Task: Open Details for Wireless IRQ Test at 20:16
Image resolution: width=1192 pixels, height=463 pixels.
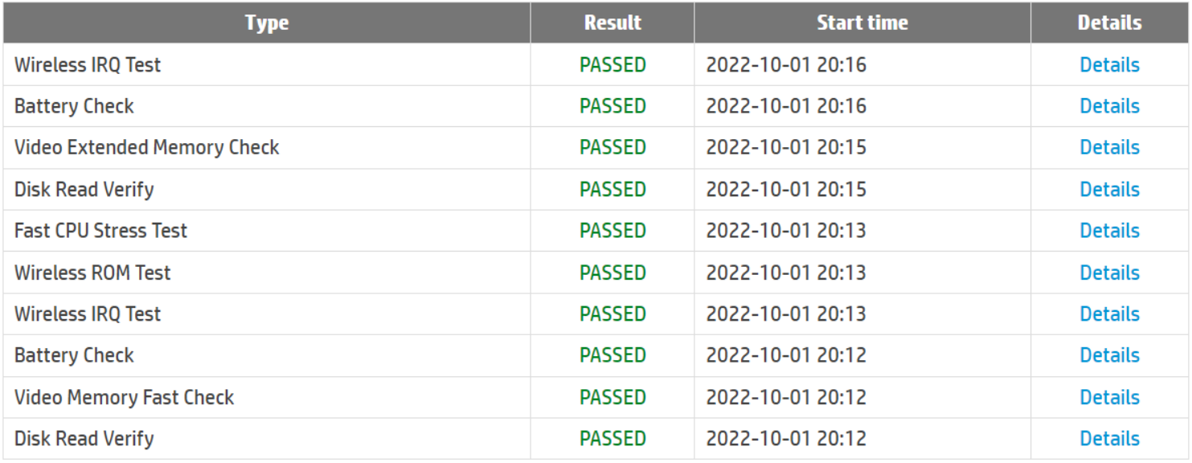Action: [x=1109, y=65]
